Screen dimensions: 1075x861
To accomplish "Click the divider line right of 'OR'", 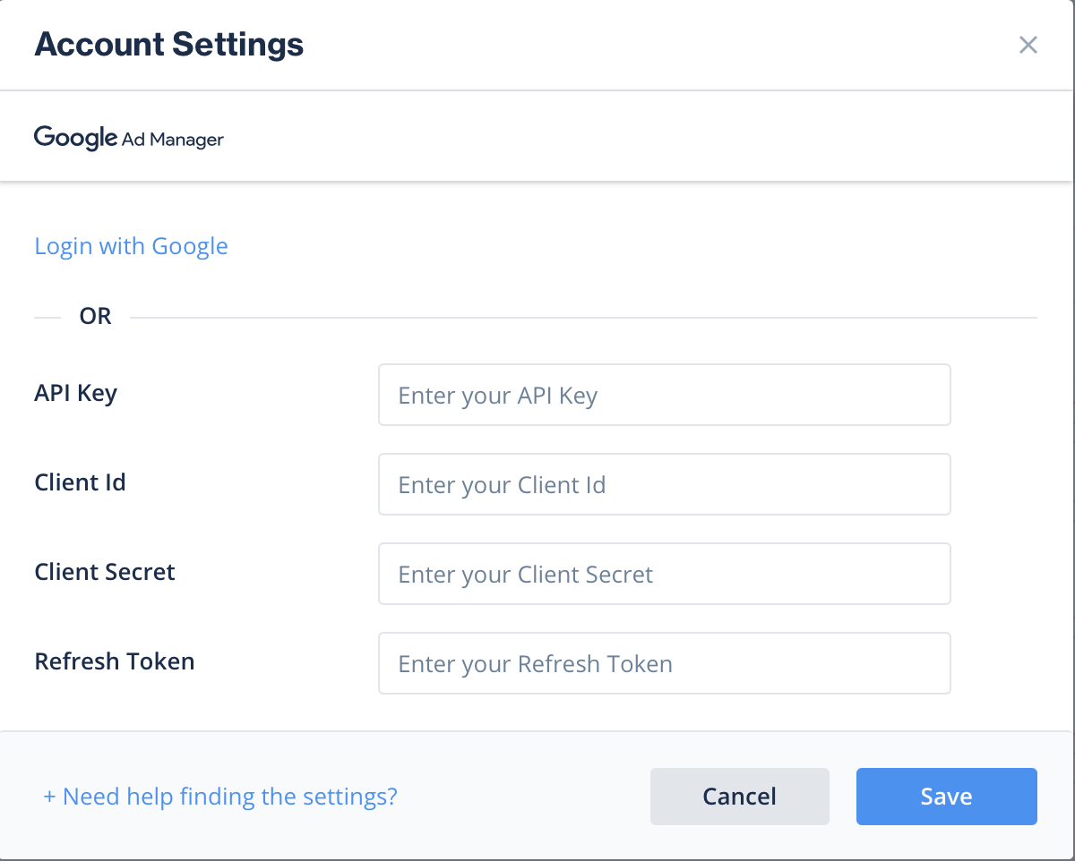I will click(x=582, y=318).
